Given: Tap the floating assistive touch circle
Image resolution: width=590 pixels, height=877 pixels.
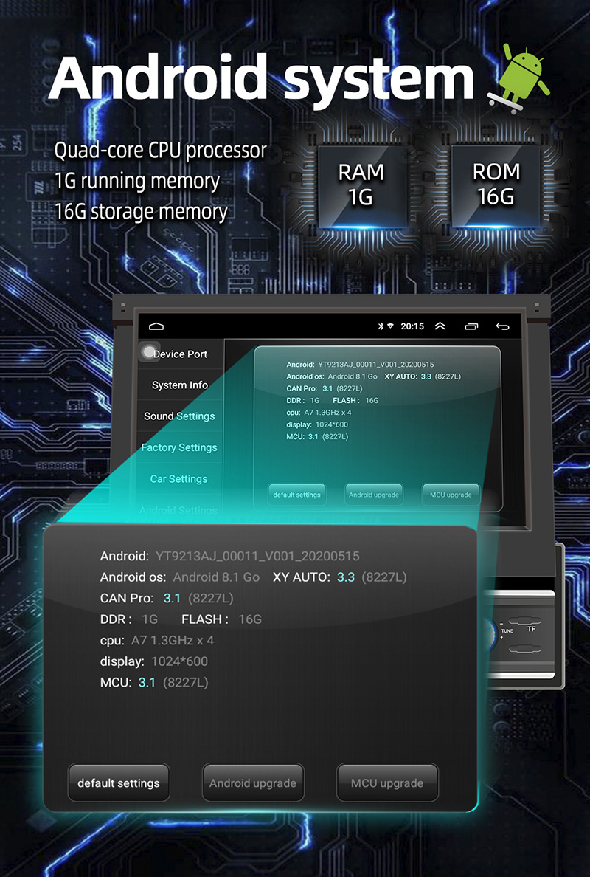Looking at the screenshot, I should (150, 353).
